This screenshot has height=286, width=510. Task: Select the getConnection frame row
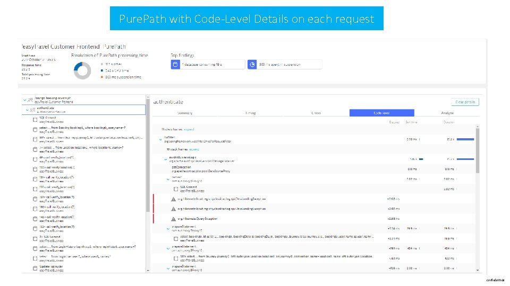tap(314, 169)
